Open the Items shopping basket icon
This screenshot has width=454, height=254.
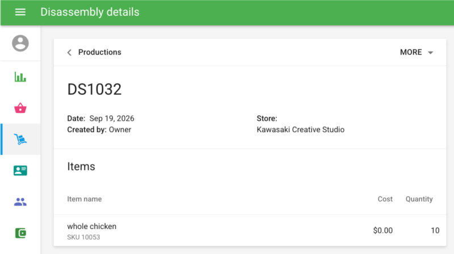tap(20, 108)
